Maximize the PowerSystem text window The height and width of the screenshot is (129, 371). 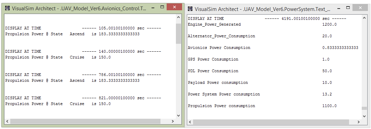click(348, 8)
